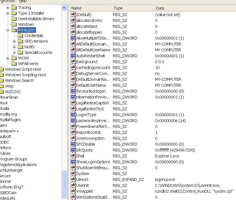236x200 pixels.
Task: Click the UIHost value icon
Action: [x=73, y=179]
